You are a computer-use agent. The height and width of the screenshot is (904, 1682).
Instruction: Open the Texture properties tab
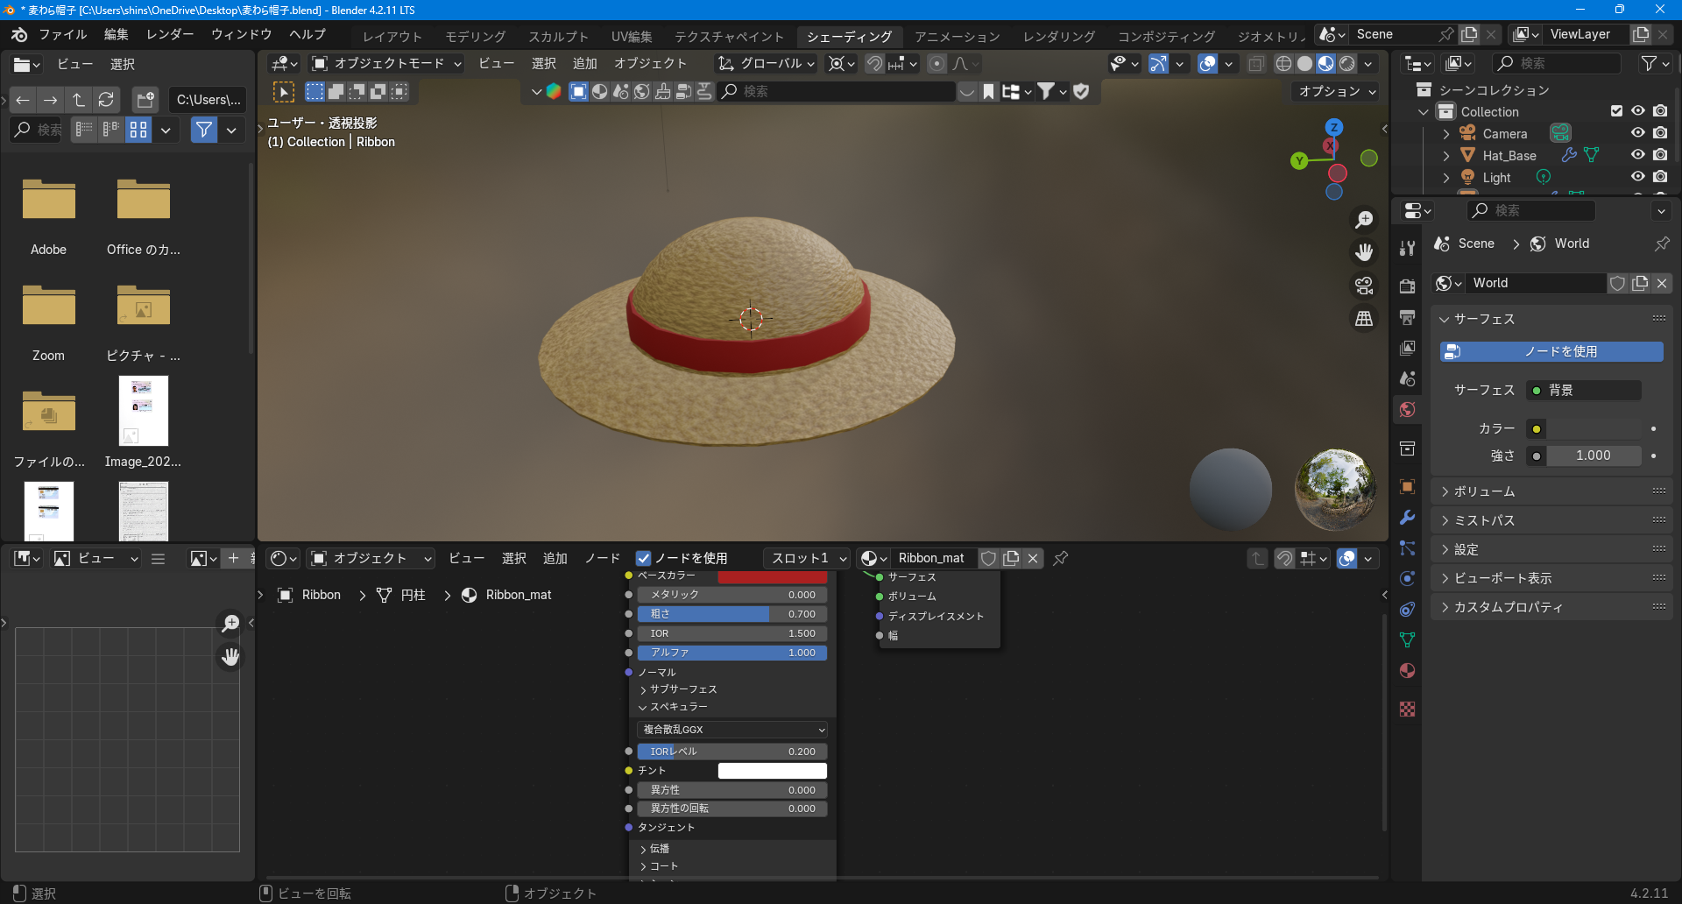point(1407,710)
